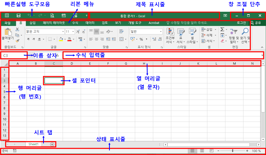266x155 pixels.
Task: Copy using the clipboard copy icon
Action: tap(17, 35)
